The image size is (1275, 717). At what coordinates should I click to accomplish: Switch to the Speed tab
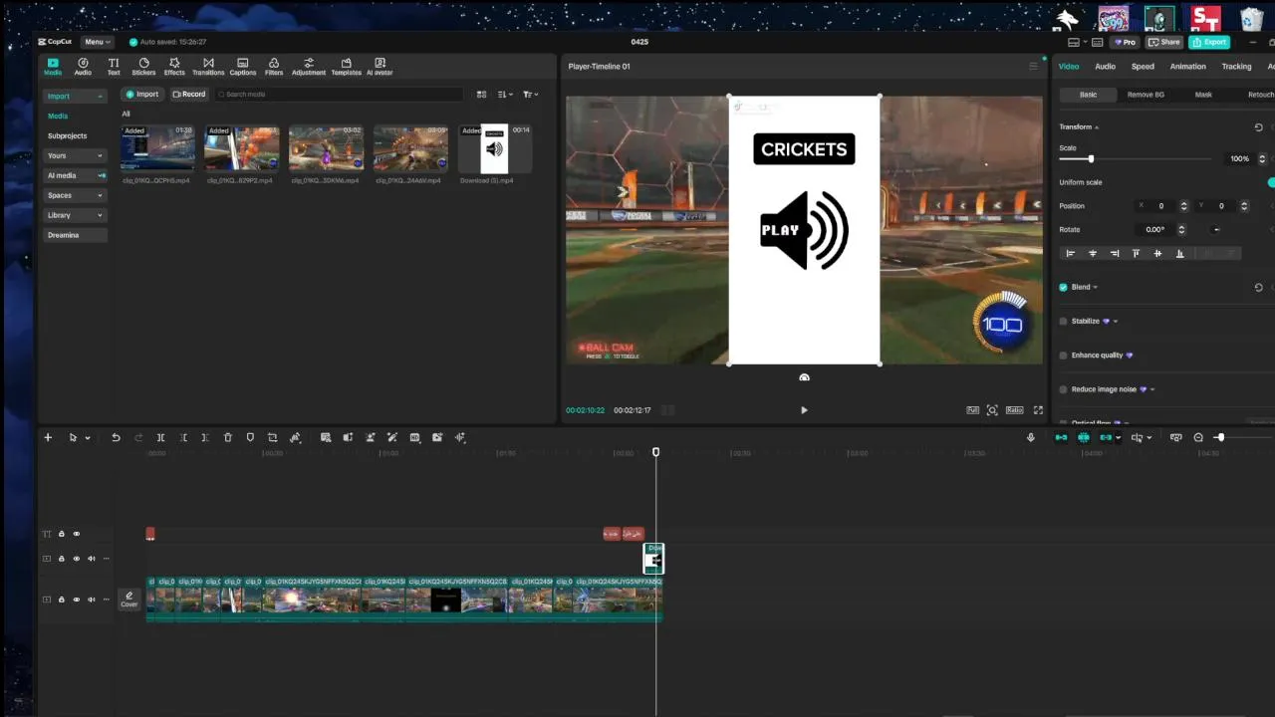(1143, 67)
